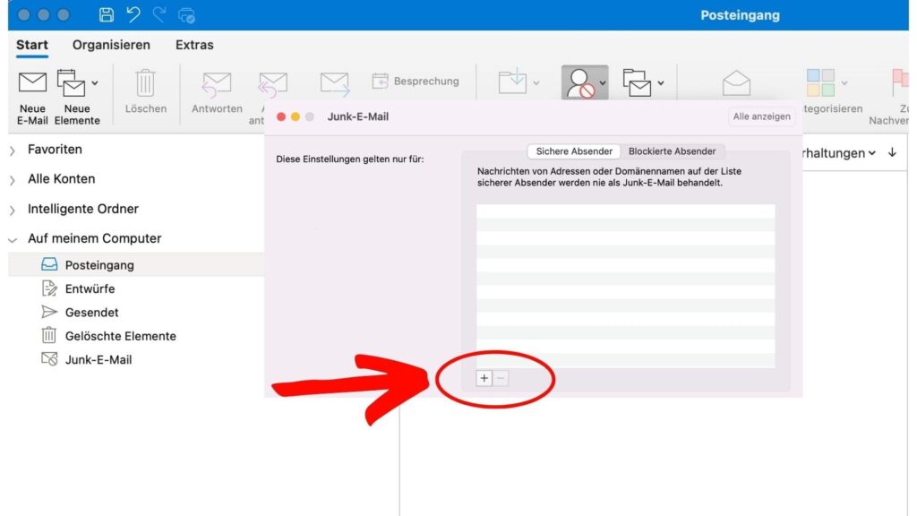Open the Neue Elemente dropdown
Image resolution: width=917 pixels, height=516 pixels.
95,83
